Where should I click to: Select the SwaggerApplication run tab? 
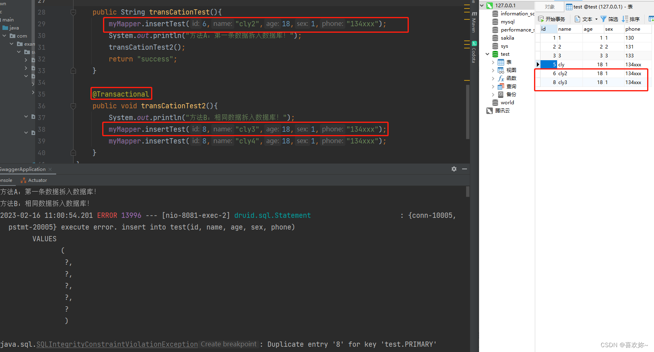pos(23,169)
